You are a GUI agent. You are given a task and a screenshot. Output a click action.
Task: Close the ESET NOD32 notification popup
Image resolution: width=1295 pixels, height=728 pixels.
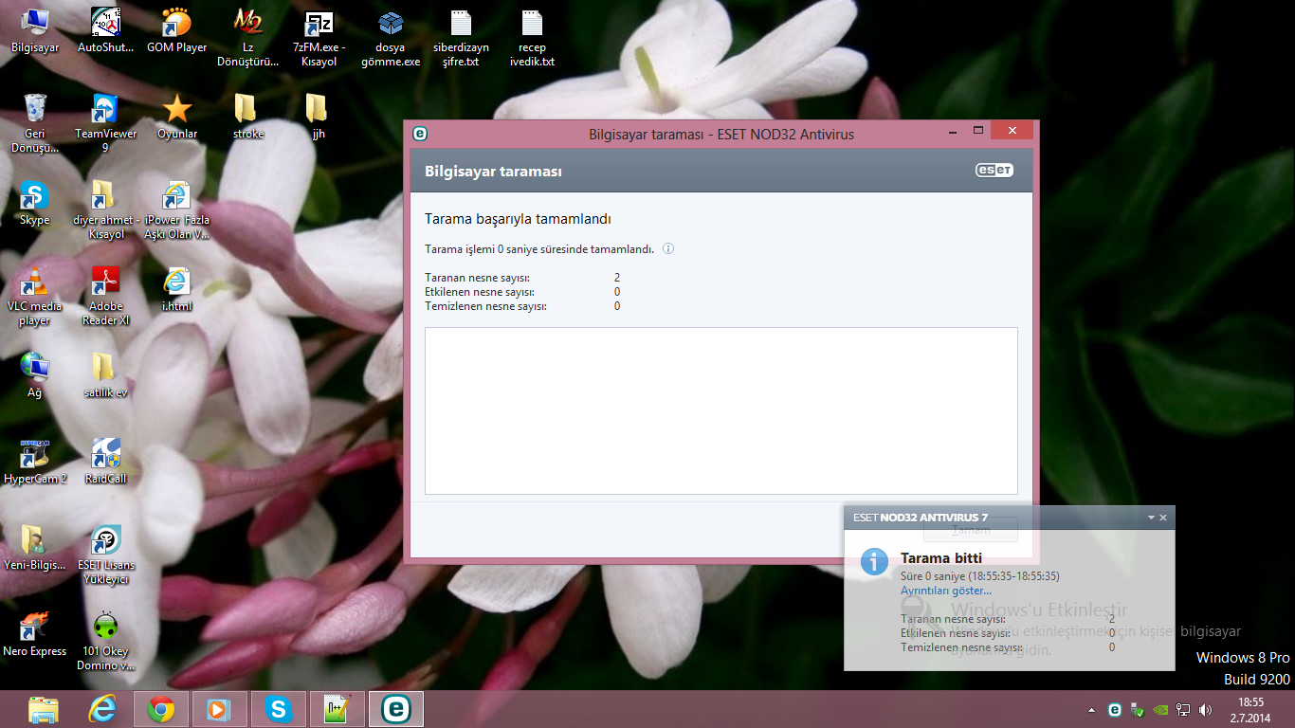(x=1163, y=518)
